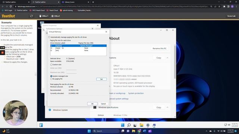The width and height of the screenshot is (239, 134).
Task: Click the Initial size input field
Action: (x=71, y=68)
